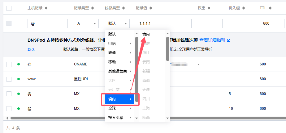Select the www 显性URL row checkbox
The image size is (286, 133).
pyautogui.click(x=9, y=79)
